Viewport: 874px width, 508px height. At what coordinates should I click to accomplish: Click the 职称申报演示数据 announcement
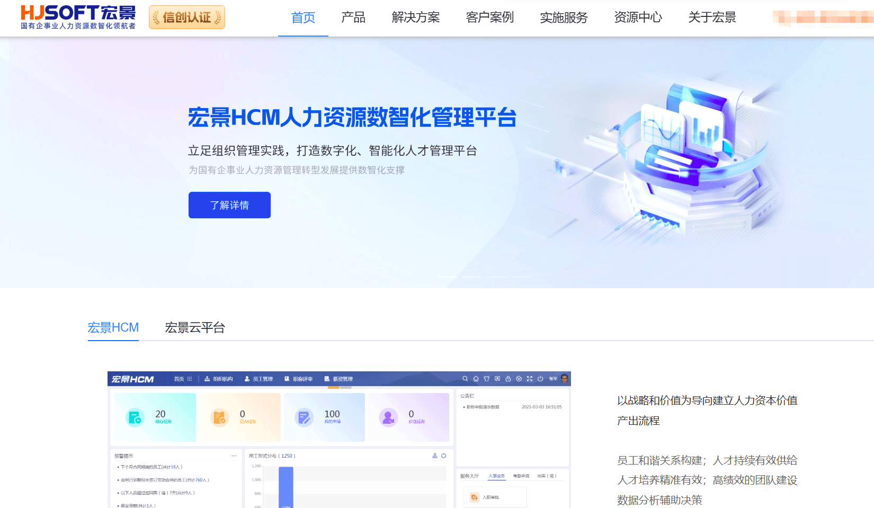[x=483, y=407]
